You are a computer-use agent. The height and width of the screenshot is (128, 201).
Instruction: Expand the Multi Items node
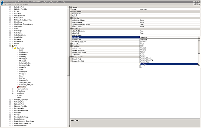[x=12, y=93]
